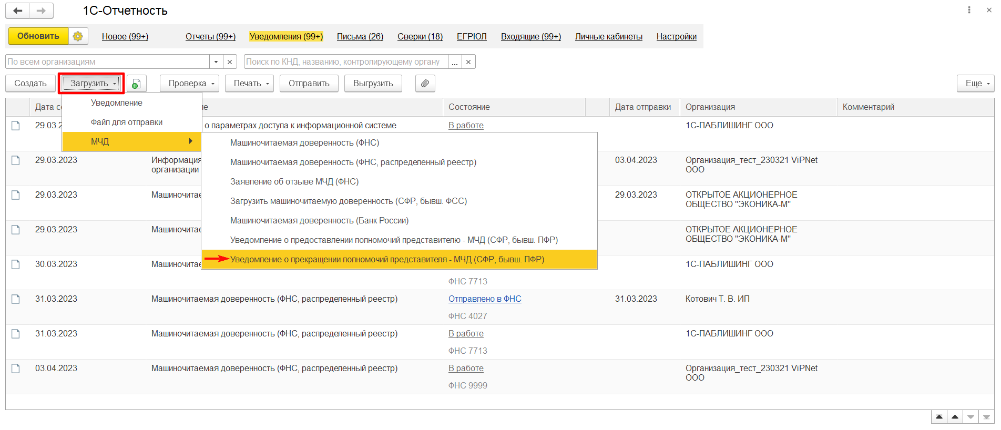Viewport: 1001px width, 430px height.
Task: Select Котович Т. В. ИП organization cell
Action: click(x=718, y=299)
